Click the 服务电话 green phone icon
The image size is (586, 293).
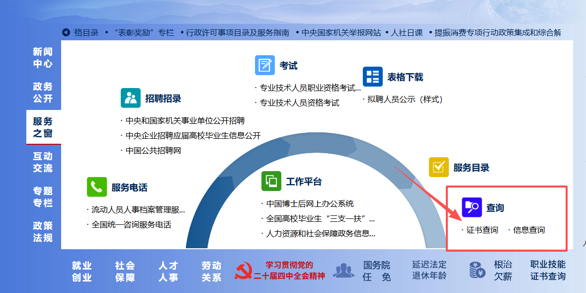tap(97, 187)
